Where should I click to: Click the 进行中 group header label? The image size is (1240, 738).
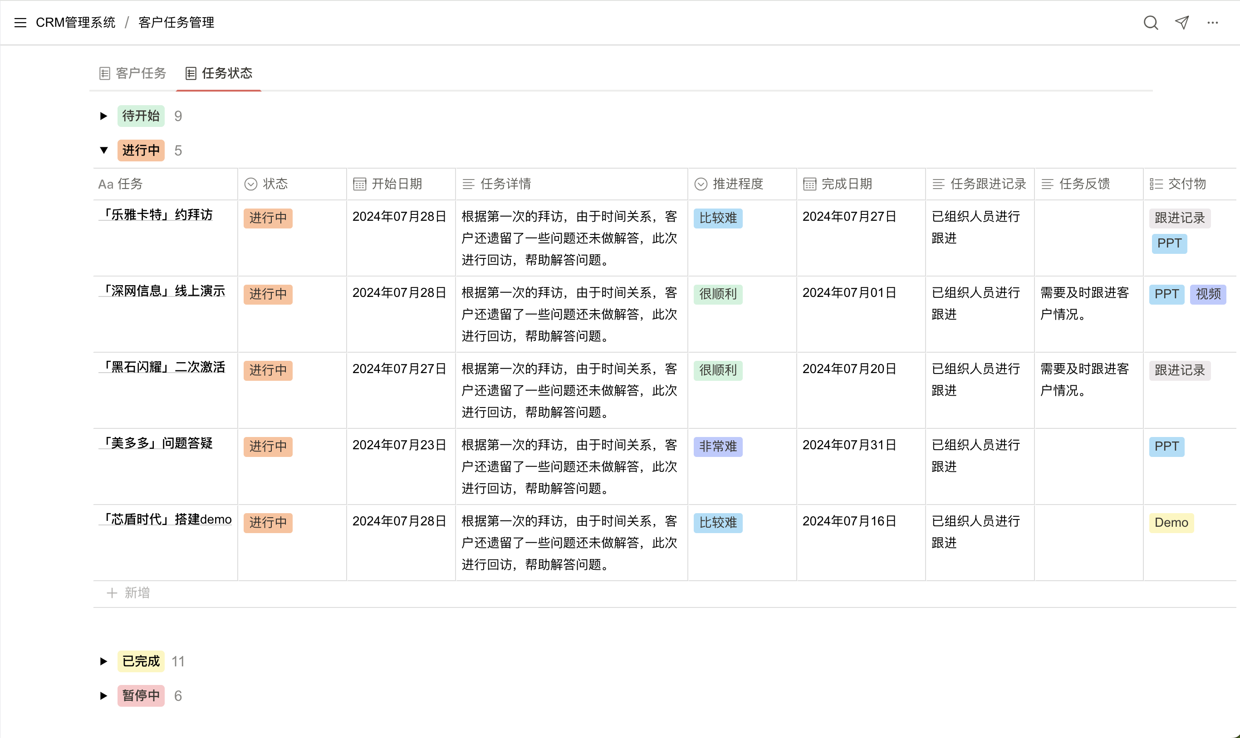pos(141,150)
